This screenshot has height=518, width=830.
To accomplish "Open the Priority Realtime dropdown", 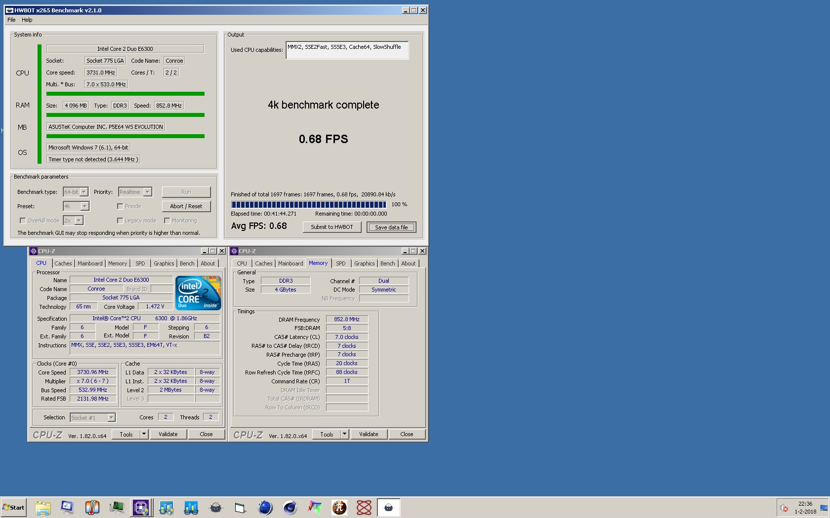I will 135,192.
